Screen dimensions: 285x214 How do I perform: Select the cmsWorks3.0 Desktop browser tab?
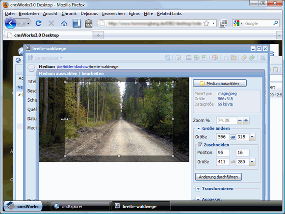tap(48, 35)
